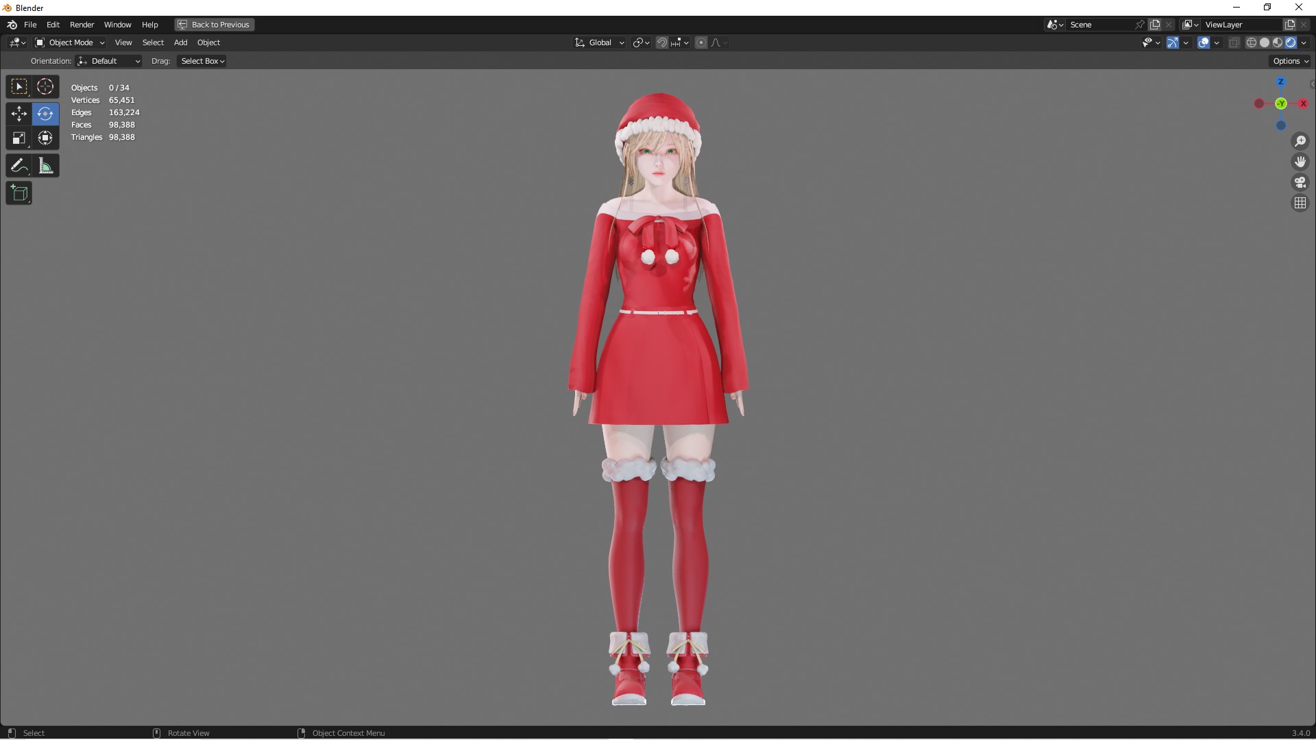This screenshot has width=1316, height=740.
Task: Switch to Rendered viewport shading
Action: [x=1291, y=42]
